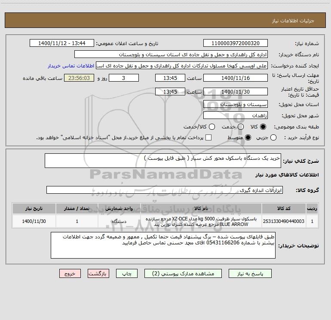Click the quantity cell showing 1

point(77,221)
